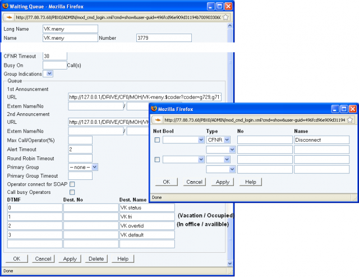Viewport: 359px width, 278px height.
Task: Click the Number field showing 3779
Action: [164, 38]
